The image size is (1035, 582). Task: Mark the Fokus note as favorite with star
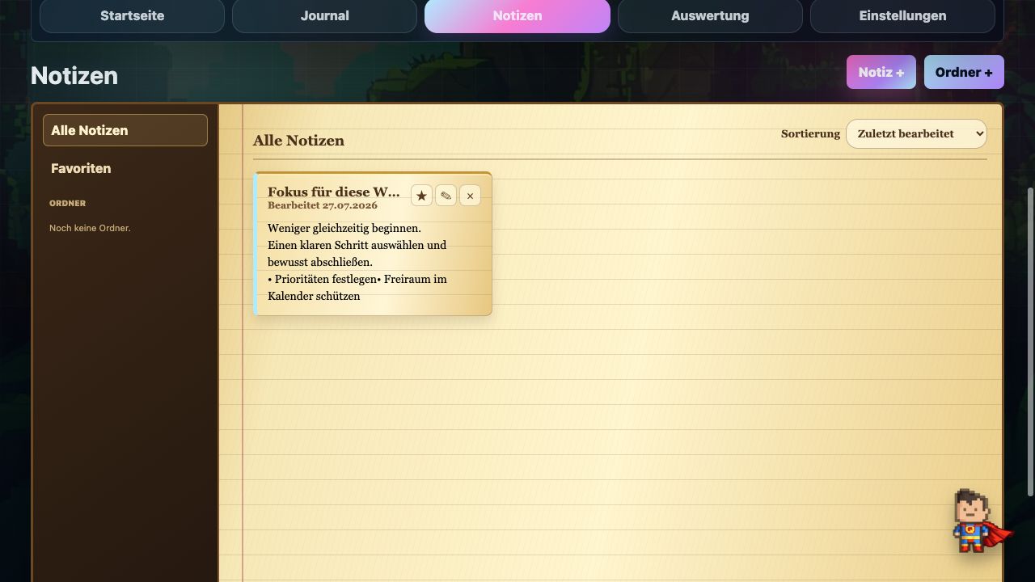click(421, 196)
